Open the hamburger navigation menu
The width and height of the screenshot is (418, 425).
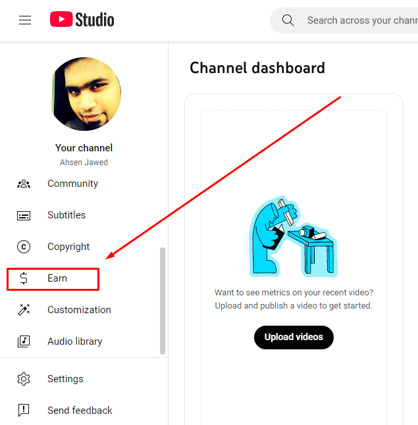tap(25, 20)
